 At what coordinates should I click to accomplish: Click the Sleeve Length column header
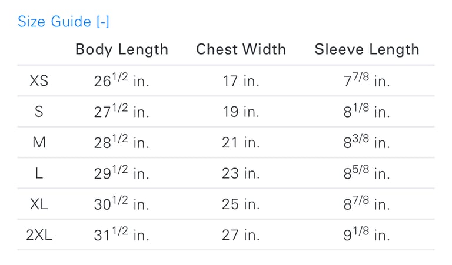point(367,49)
